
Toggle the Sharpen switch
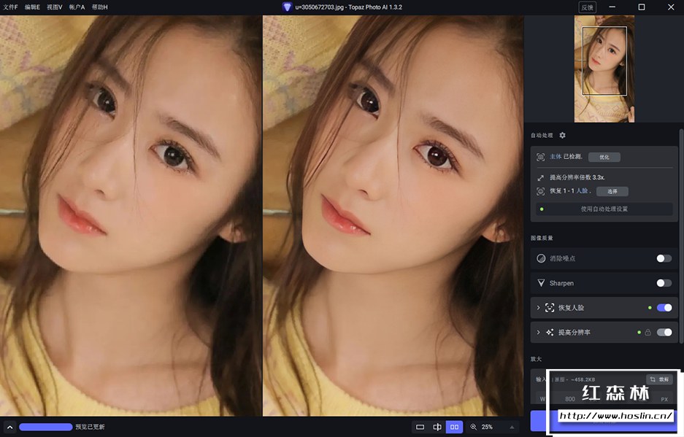pyautogui.click(x=664, y=283)
